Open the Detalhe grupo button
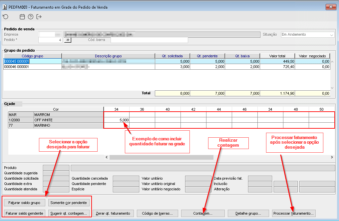The height and width of the screenshot is (221, 339). click(248, 213)
